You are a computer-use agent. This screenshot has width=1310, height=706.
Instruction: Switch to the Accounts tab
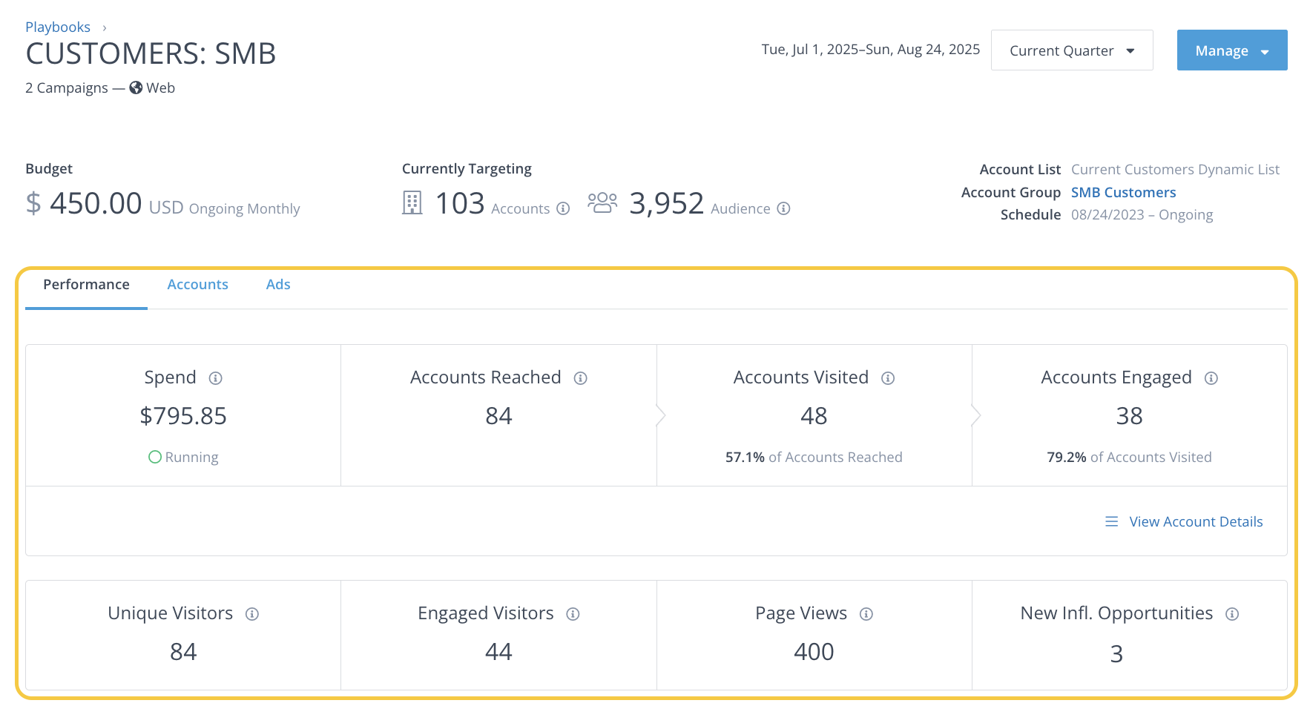pos(197,285)
